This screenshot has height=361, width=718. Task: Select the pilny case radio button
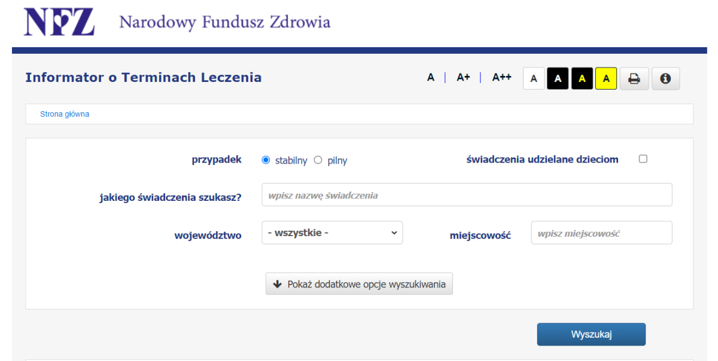point(318,160)
